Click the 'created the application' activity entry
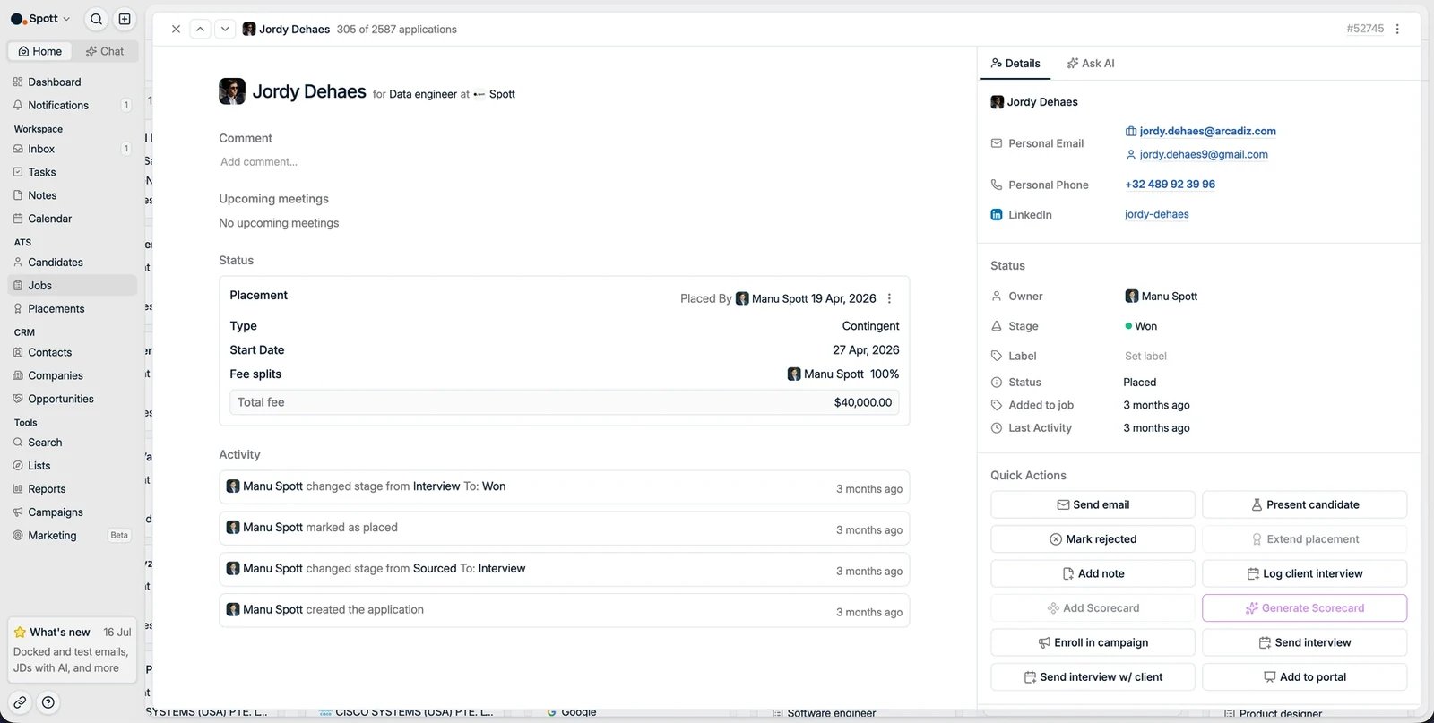Viewport: 1434px width, 723px height. point(564,611)
